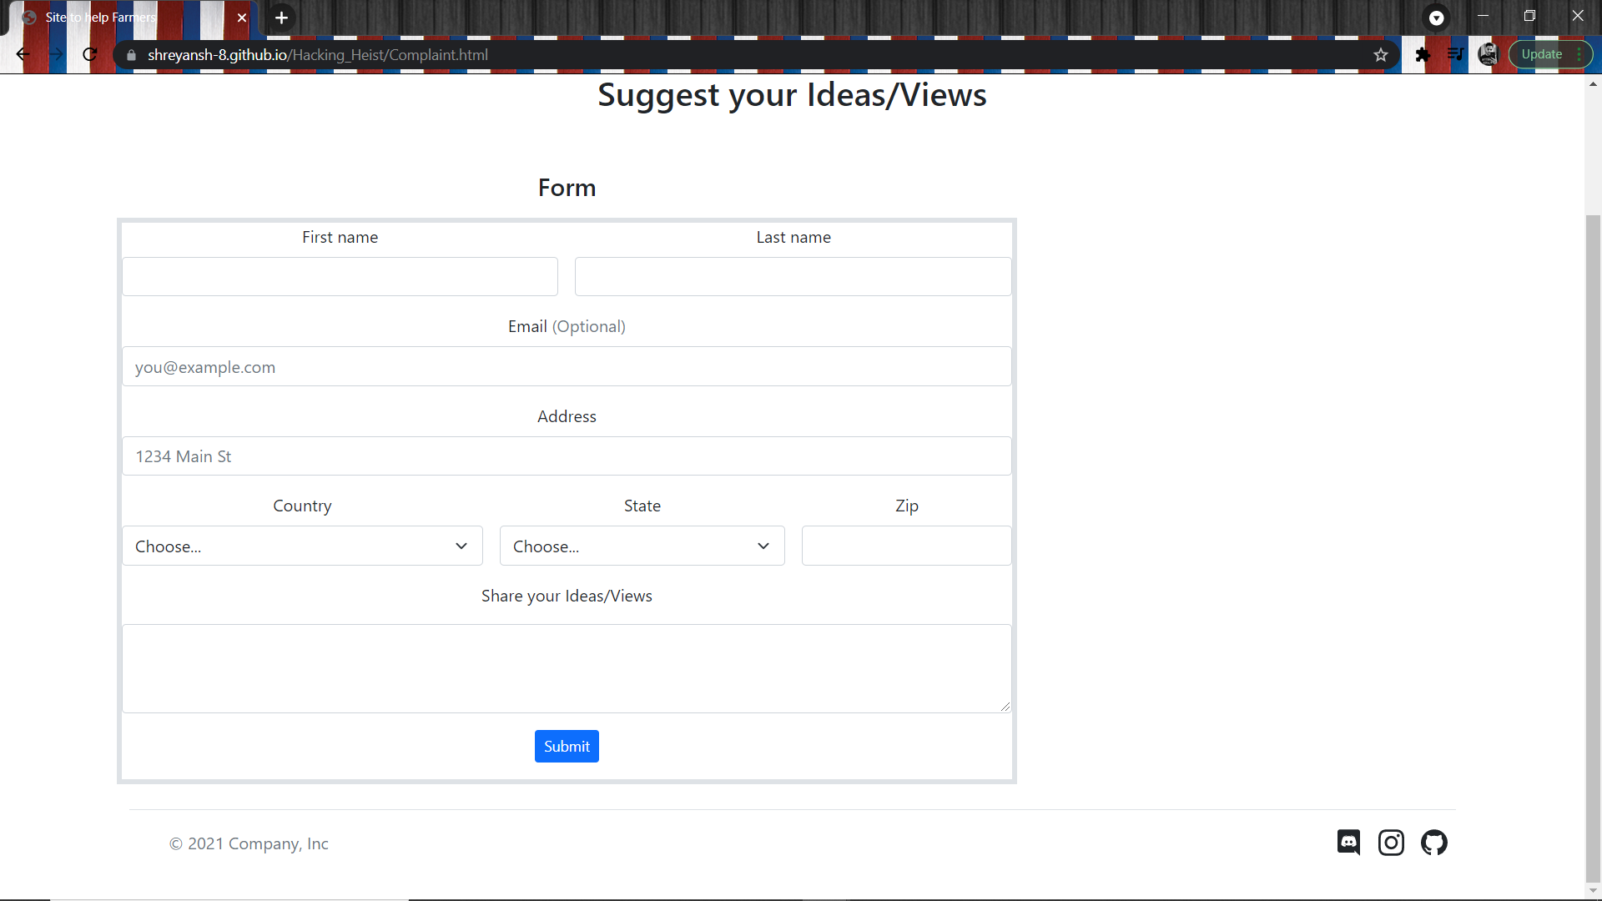Focus the First name field

pyautogui.click(x=340, y=277)
